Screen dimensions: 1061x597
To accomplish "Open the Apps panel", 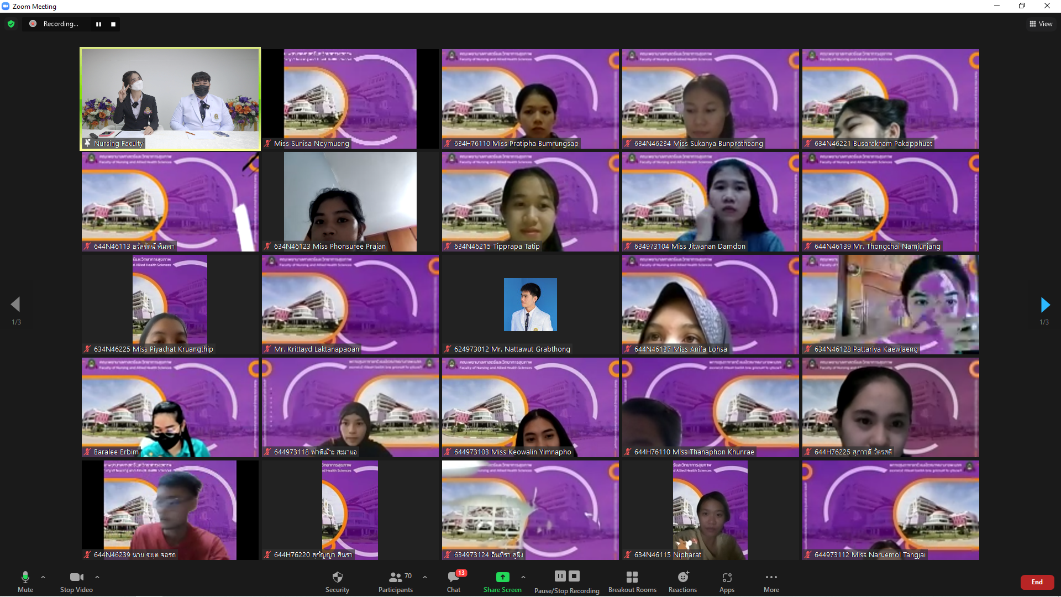I will (x=727, y=581).
